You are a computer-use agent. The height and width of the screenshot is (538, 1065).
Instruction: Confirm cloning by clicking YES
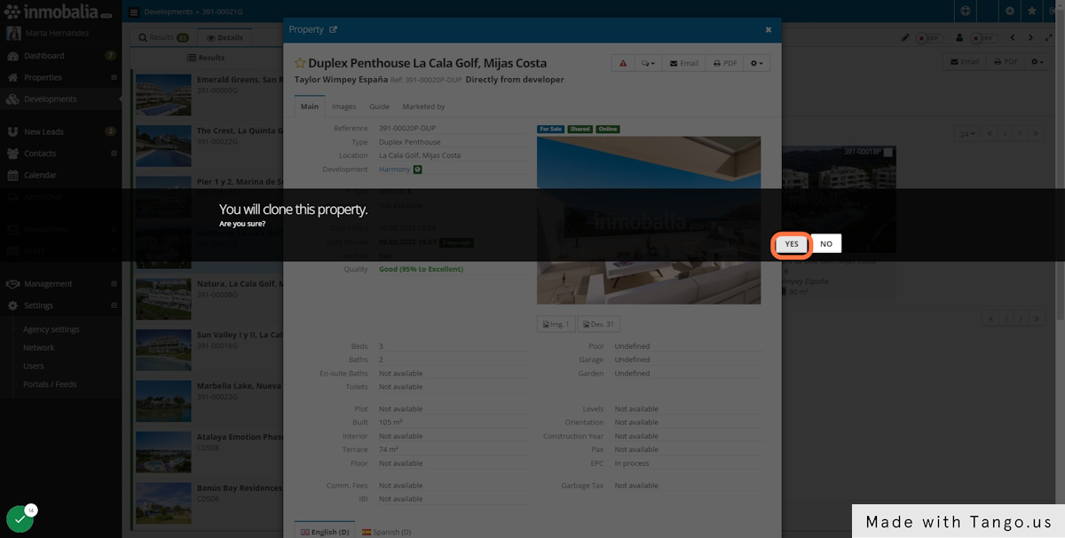792,244
